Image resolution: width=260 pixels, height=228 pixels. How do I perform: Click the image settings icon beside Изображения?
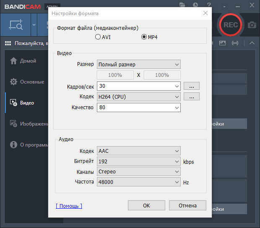tap(13, 124)
